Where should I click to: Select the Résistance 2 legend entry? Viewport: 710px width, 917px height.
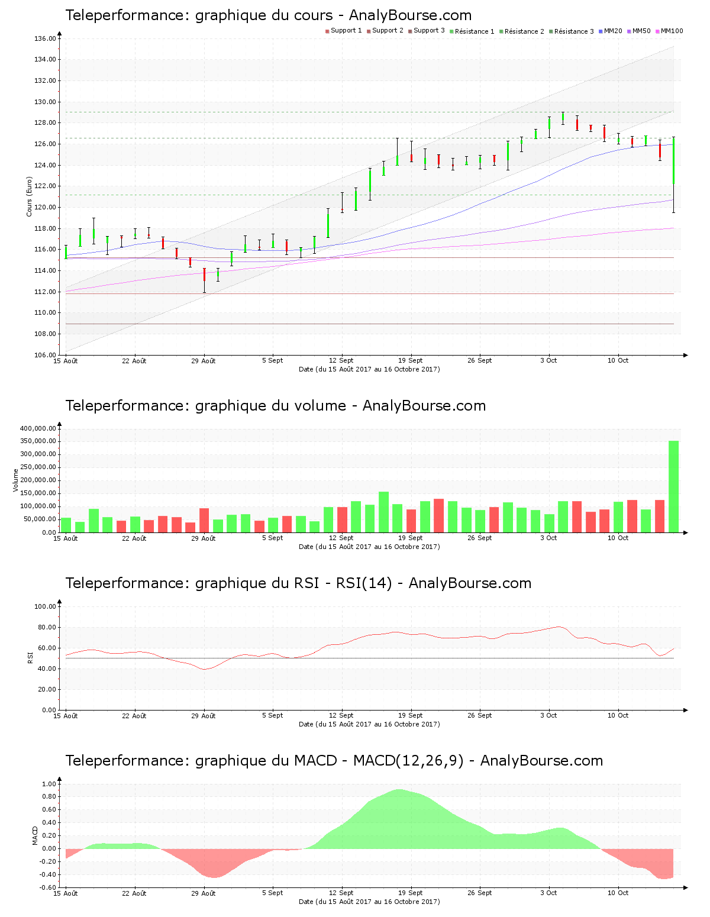[x=522, y=31]
